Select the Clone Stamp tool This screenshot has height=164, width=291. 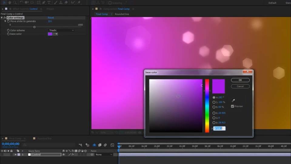click(61, 2)
